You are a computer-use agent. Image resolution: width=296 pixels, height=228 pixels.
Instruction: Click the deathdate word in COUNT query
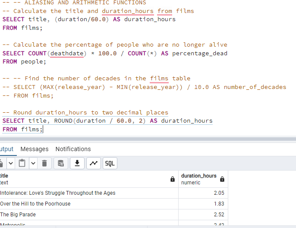coord(67,54)
